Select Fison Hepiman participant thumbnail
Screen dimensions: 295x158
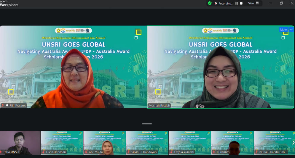(62, 142)
